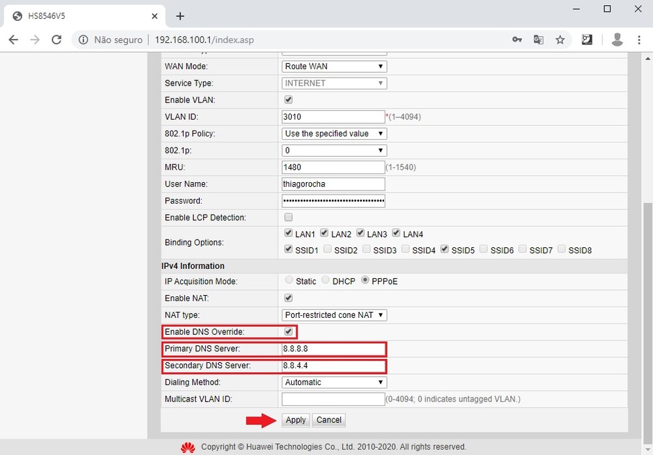This screenshot has width=653, height=455.
Task: Open the Dialing Method dropdown
Action: coord(334,382)
